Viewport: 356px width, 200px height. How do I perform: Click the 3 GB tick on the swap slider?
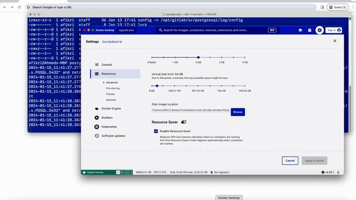click(222, 57)
